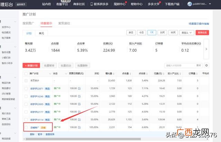Collapse sidebar section above 竞价活动
This screenshot has width=221, height=142.
(x=15, y=108)
